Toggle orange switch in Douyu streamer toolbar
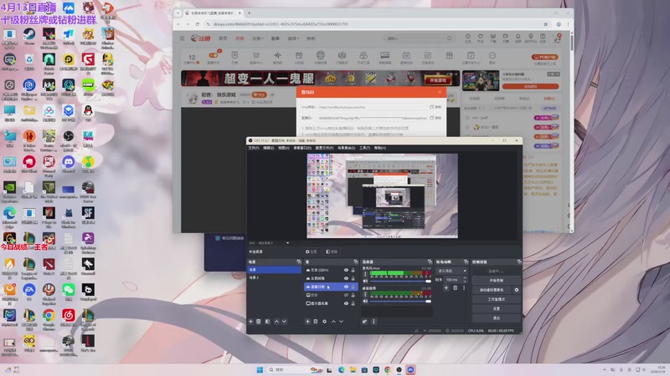 click(214, 55)
